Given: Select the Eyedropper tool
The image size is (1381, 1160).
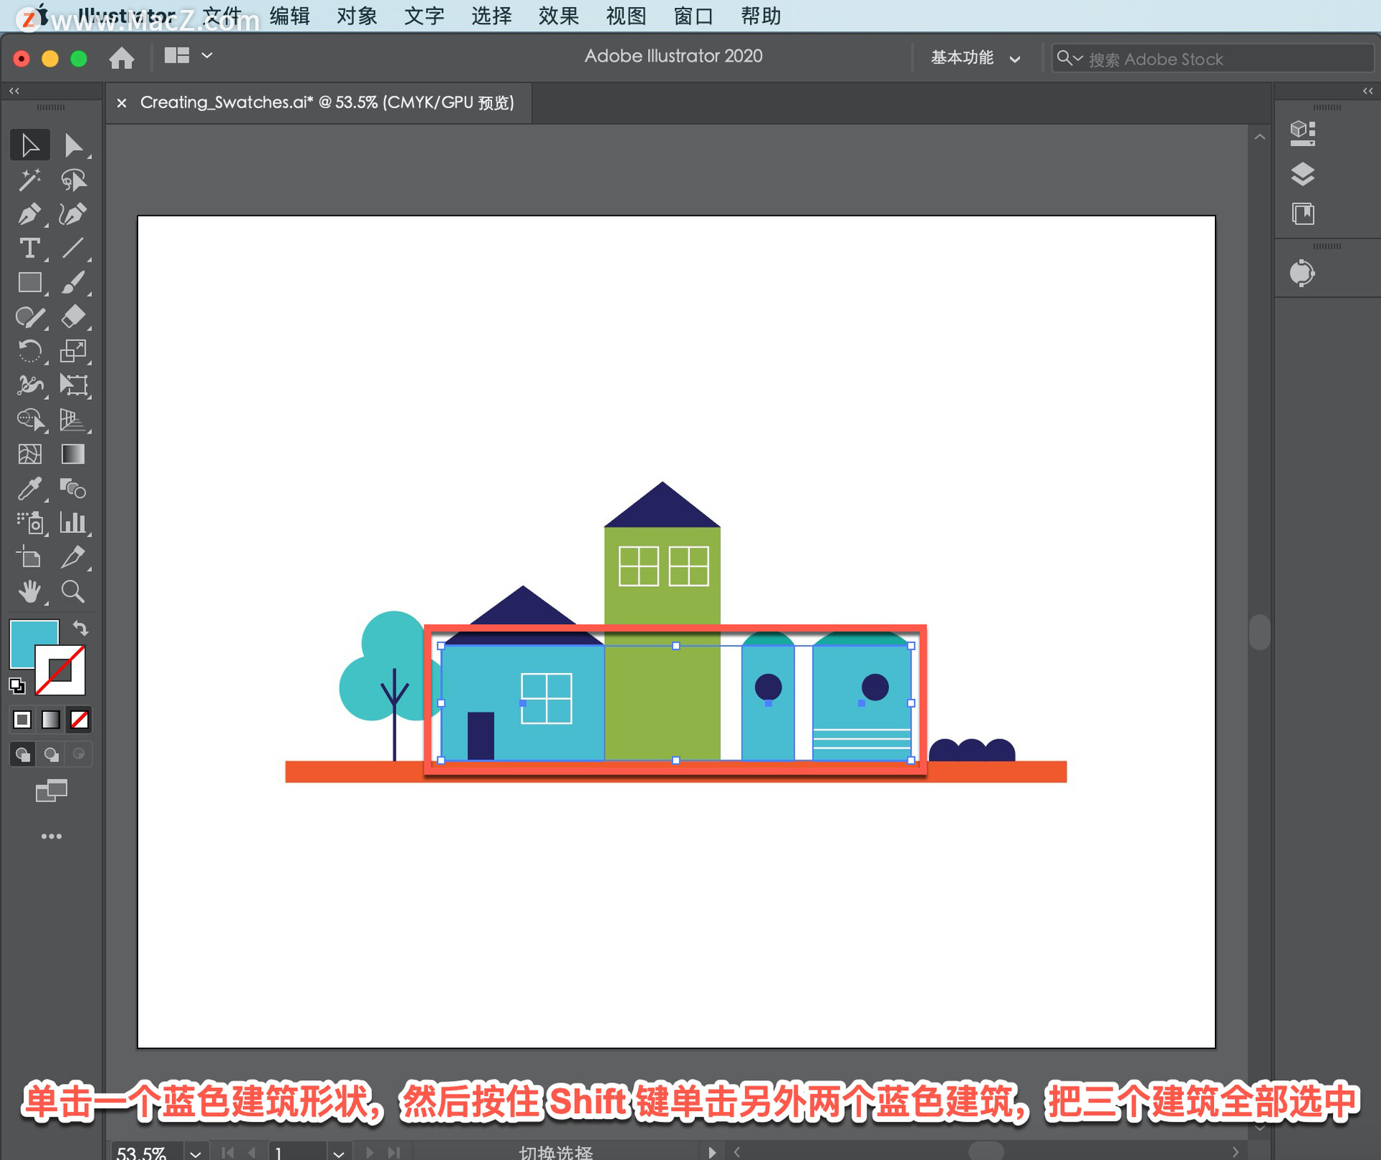Looking at the screenshot, I should (29, 489).
